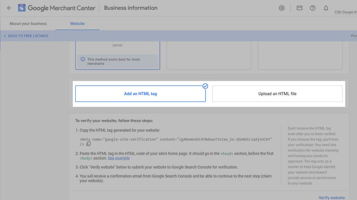Click Verify website

tap(332, 198)
